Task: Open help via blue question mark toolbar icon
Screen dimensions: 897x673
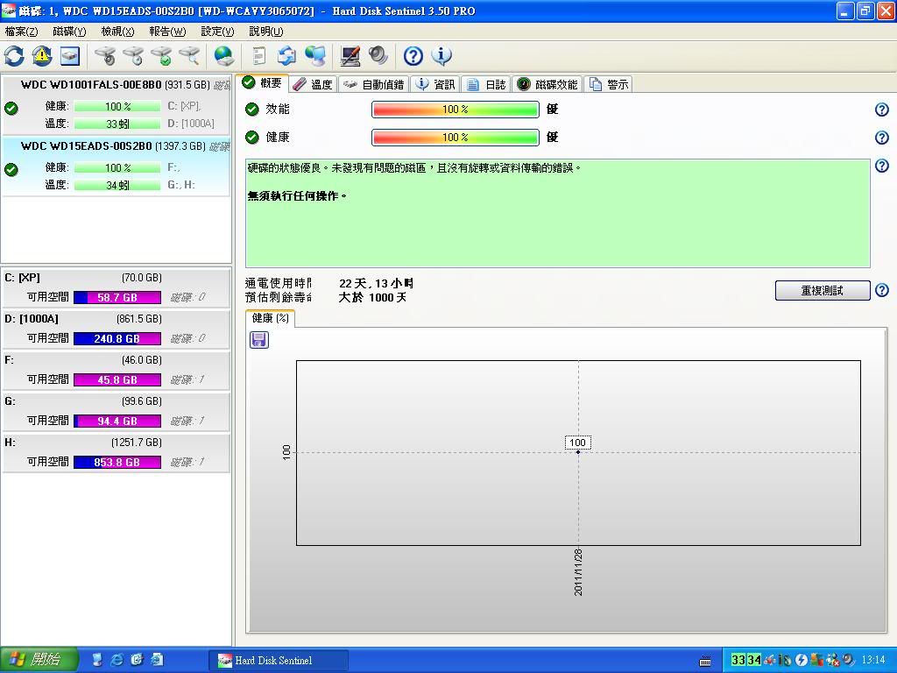Action: (413, 56)
